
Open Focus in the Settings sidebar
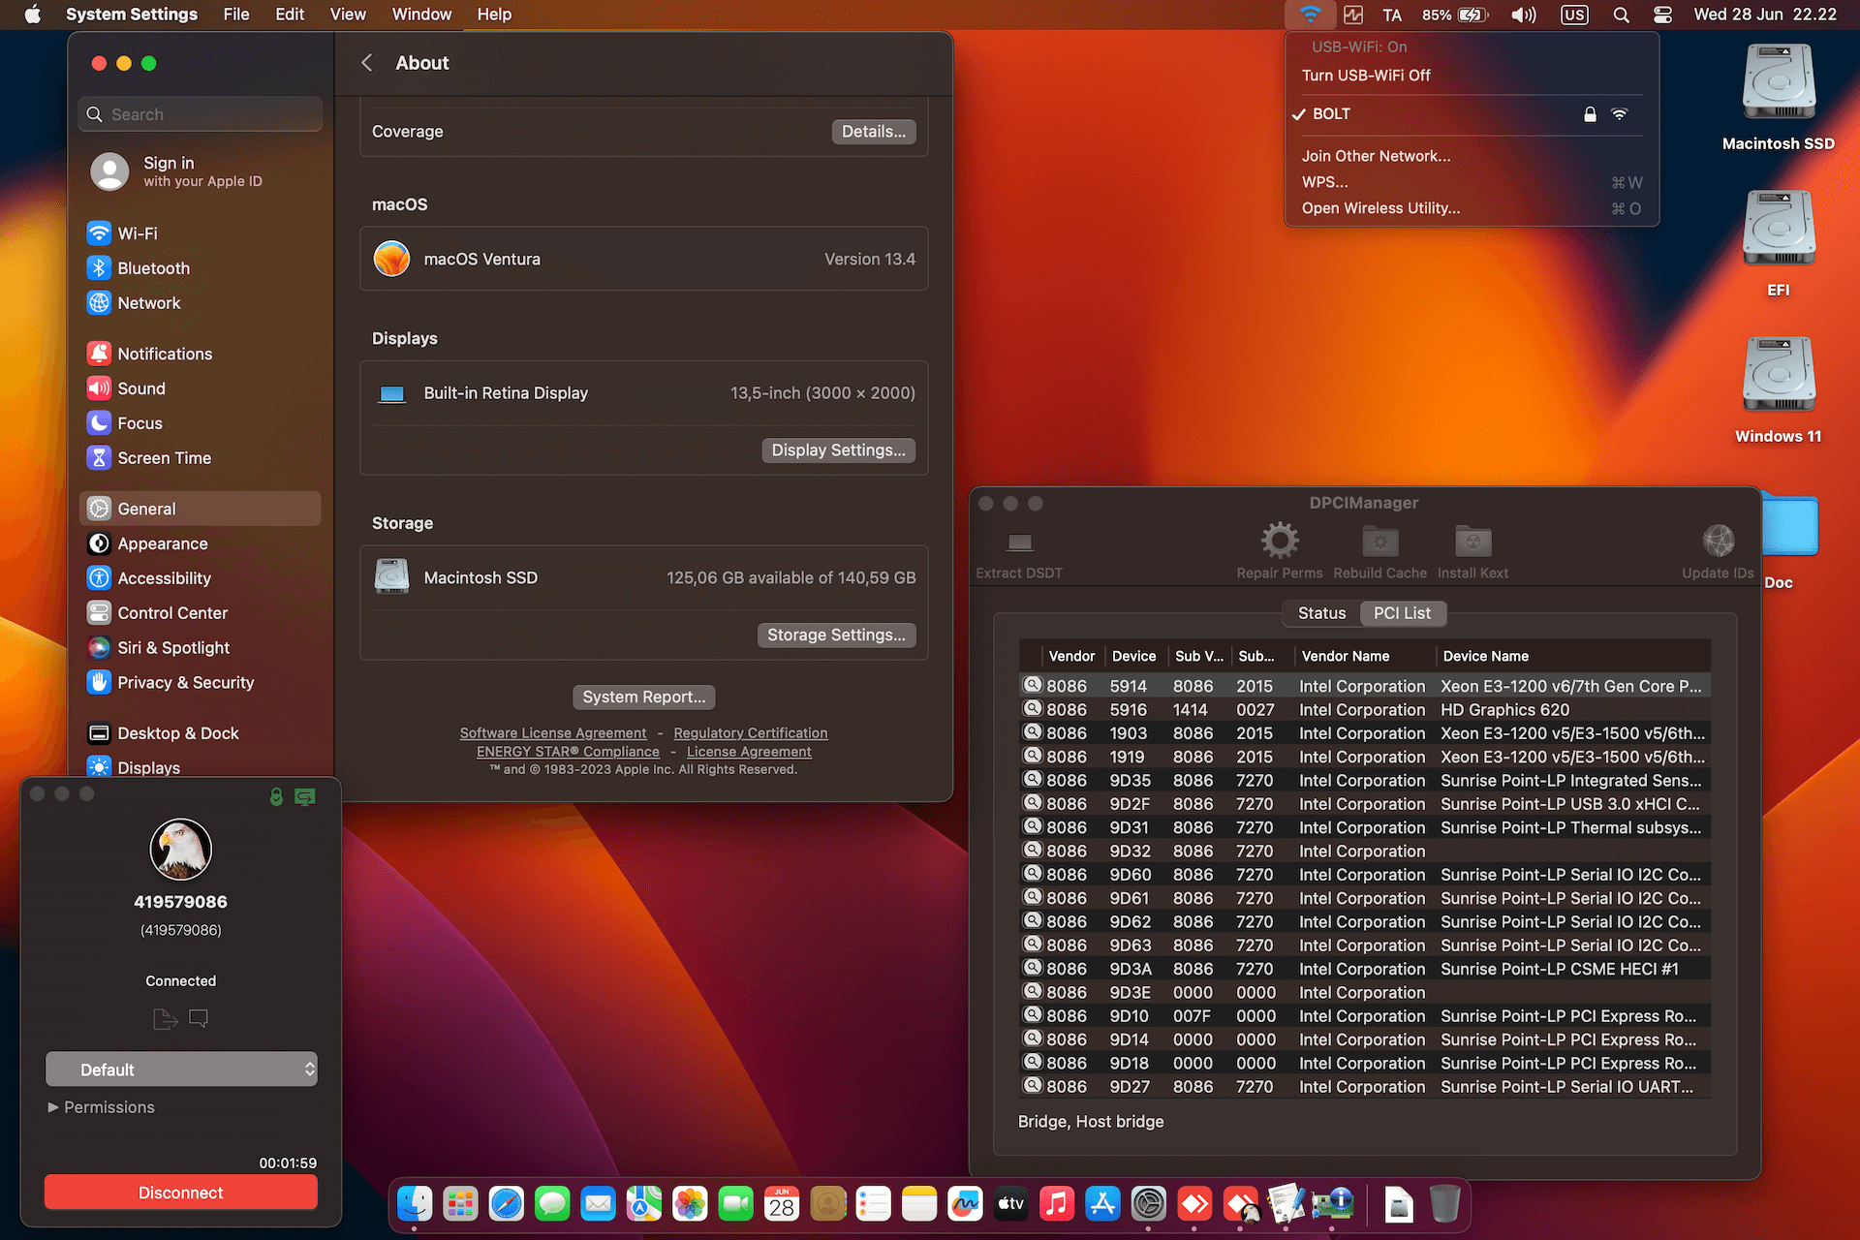pyautogui.click(x=201, y=423)
